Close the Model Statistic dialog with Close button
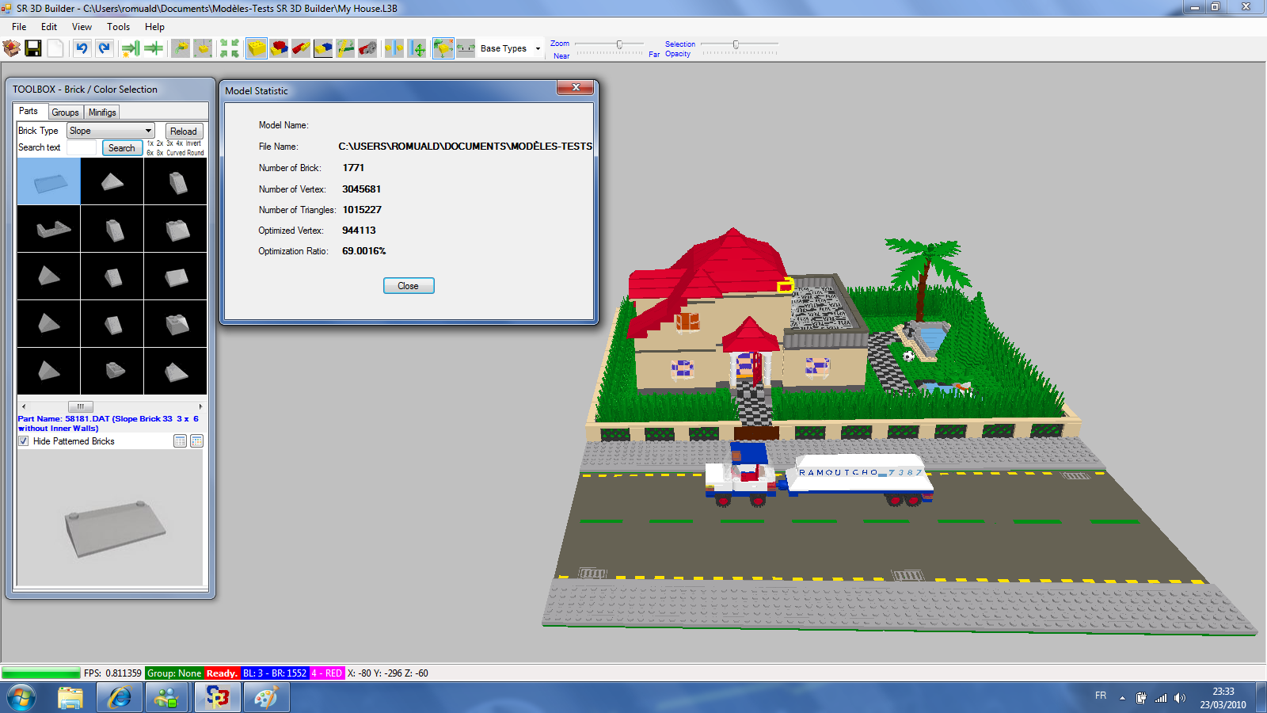1267x713 pixels. pos(409,285)
